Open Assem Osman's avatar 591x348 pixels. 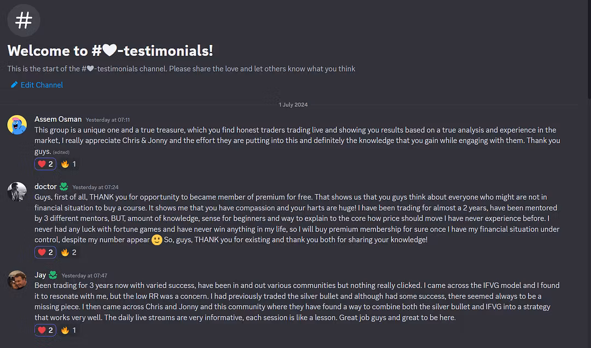point(17,125)
